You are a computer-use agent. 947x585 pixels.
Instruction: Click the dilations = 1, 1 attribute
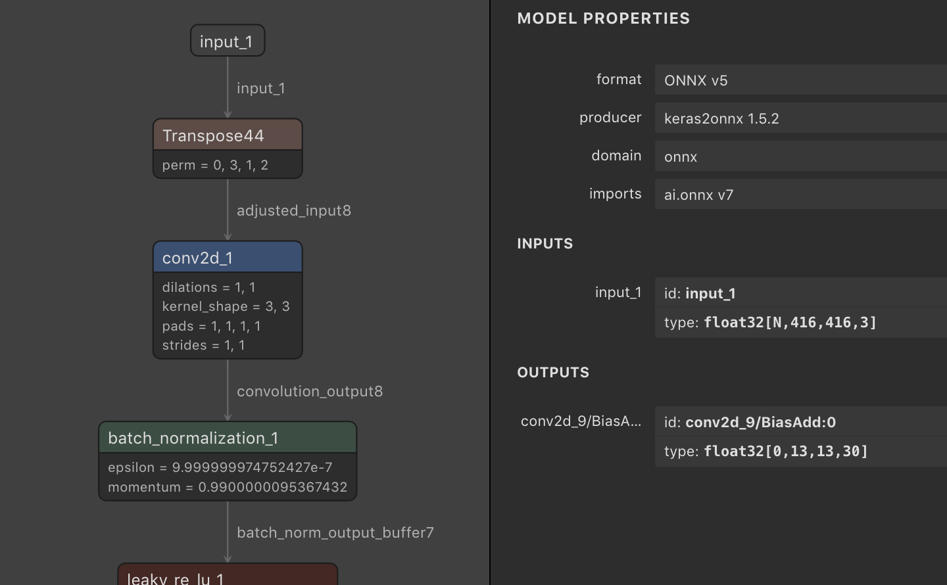209,287
